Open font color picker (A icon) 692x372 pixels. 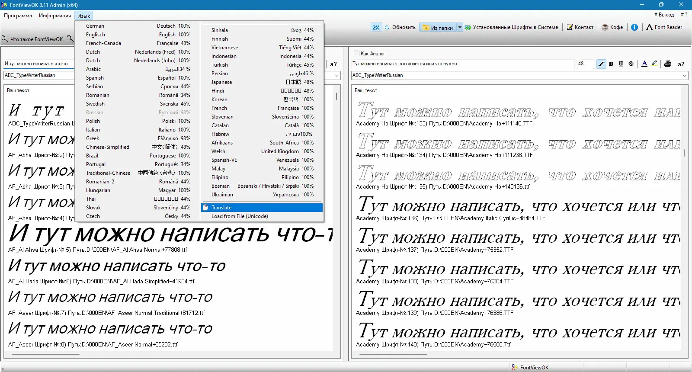tap(644, 64)
